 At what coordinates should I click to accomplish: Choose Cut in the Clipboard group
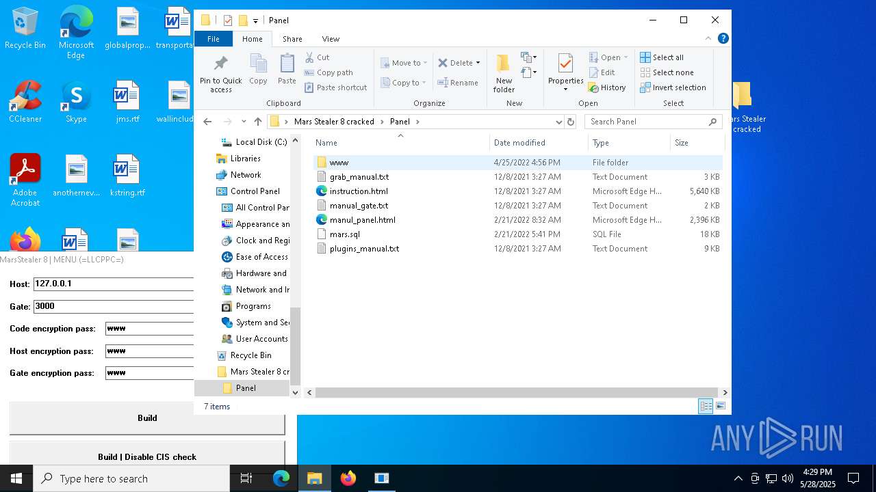point(317,57)
